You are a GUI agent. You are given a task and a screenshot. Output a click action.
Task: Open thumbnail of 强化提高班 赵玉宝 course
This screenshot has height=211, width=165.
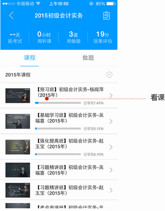pyautogui.click(x=18, y=147)
